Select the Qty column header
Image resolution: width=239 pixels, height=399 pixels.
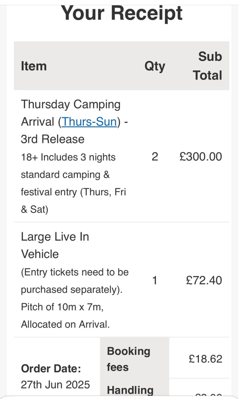[x=155, y=67]
